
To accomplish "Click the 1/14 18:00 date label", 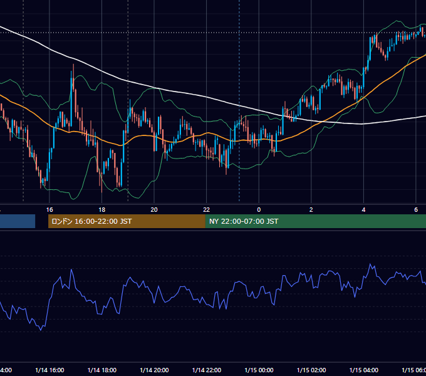I will click(102, 370).
